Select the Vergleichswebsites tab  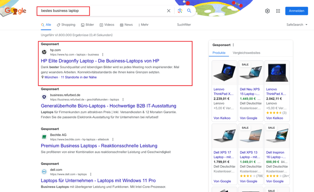247,53
